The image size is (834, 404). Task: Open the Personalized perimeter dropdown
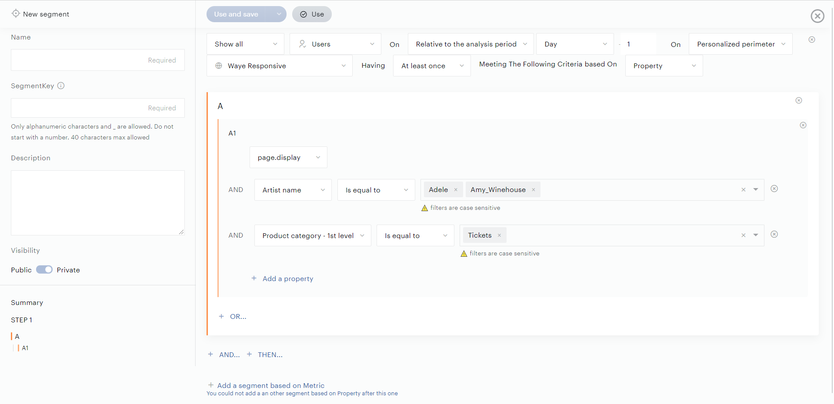tap(740, 44)
